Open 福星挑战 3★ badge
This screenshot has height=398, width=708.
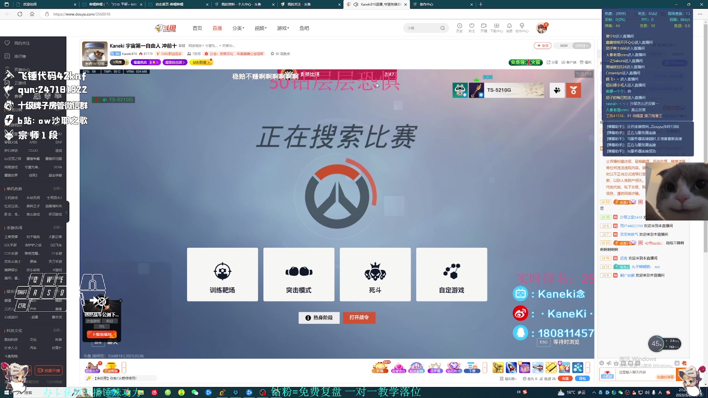[146, 62]
